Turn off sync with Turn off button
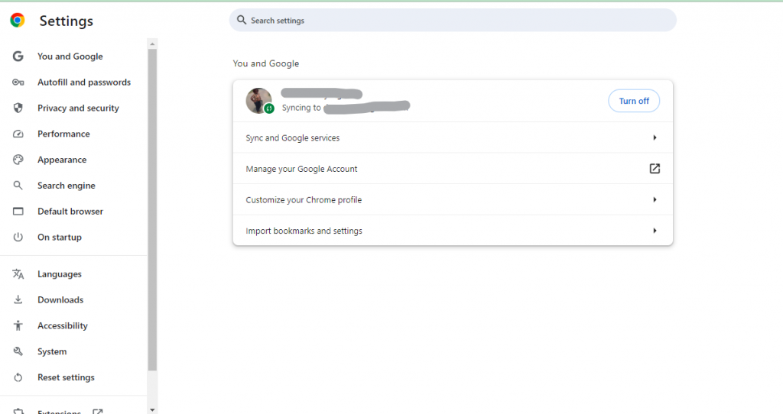 tap(633, 101)
